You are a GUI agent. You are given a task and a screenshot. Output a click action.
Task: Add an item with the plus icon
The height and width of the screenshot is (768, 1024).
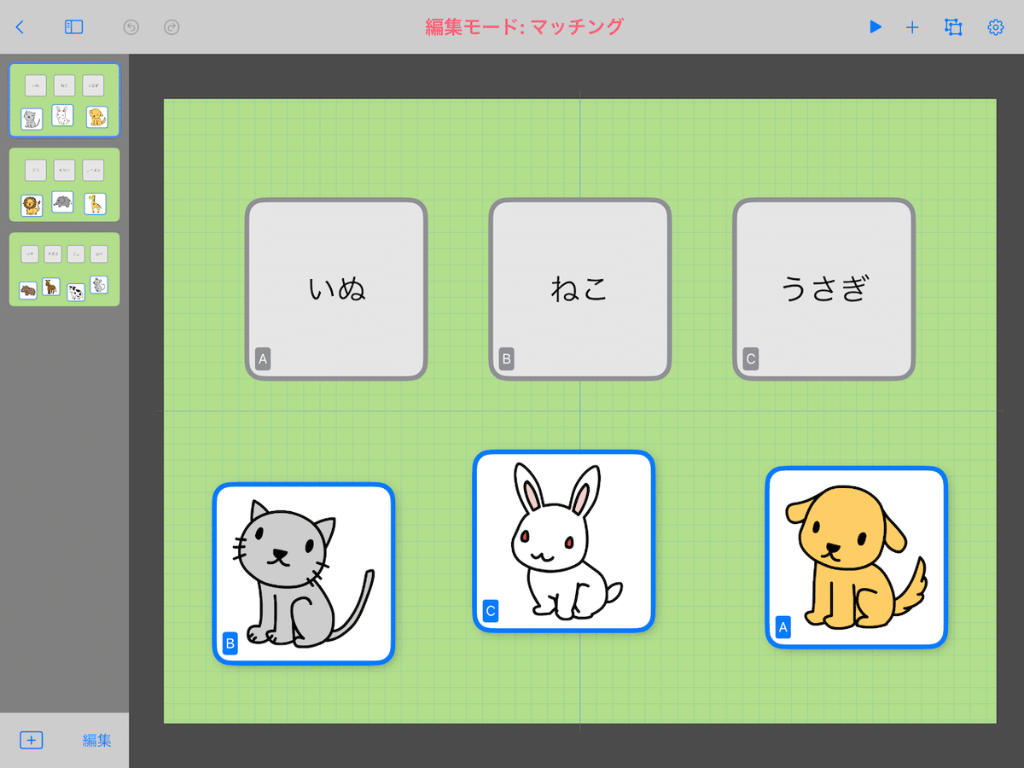pos(912,27)
